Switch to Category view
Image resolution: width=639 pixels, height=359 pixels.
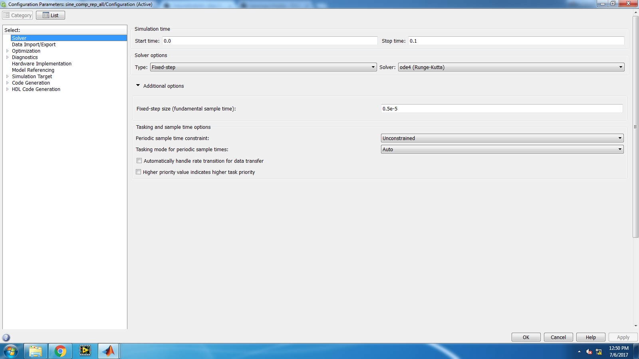[x=18, y=15]
